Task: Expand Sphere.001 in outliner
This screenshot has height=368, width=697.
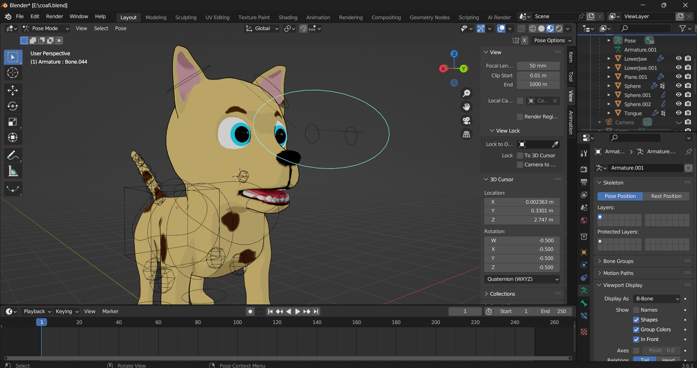Action: (609, 95)
